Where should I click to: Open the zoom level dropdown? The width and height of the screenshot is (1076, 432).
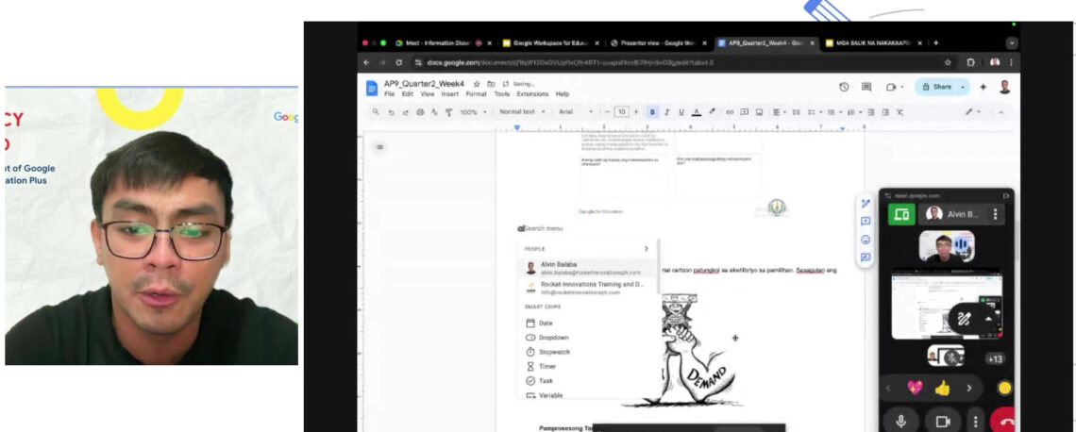(474, 111)
